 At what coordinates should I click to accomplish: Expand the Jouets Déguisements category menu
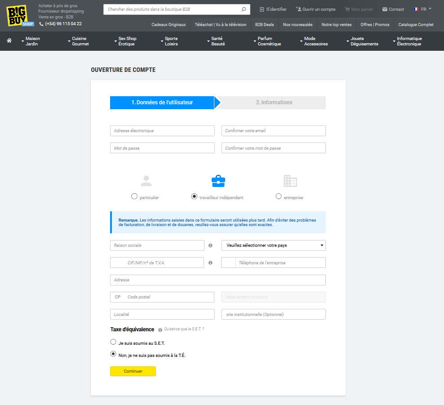pyautogui.click(x=362, y=41)
